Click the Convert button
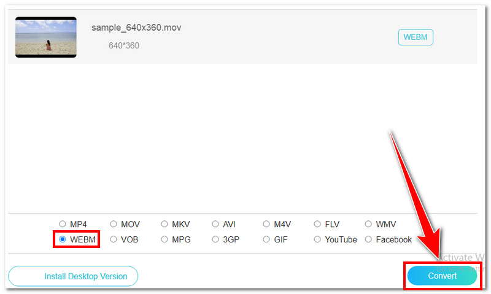 pyautogui.click(x=441, y=276)
